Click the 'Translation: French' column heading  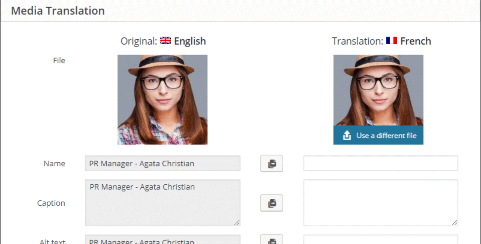coord(381,41)
